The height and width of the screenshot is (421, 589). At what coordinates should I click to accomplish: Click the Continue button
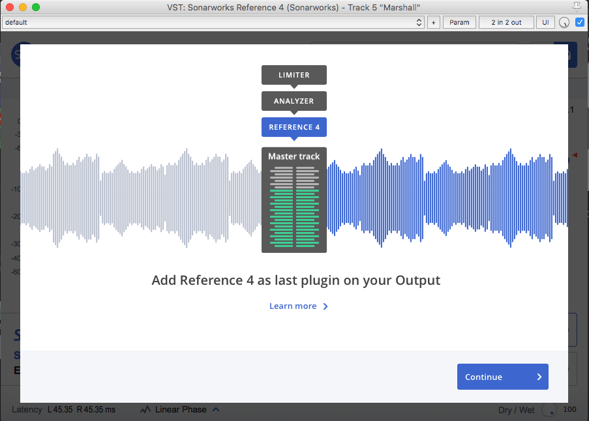coord(503,377)
